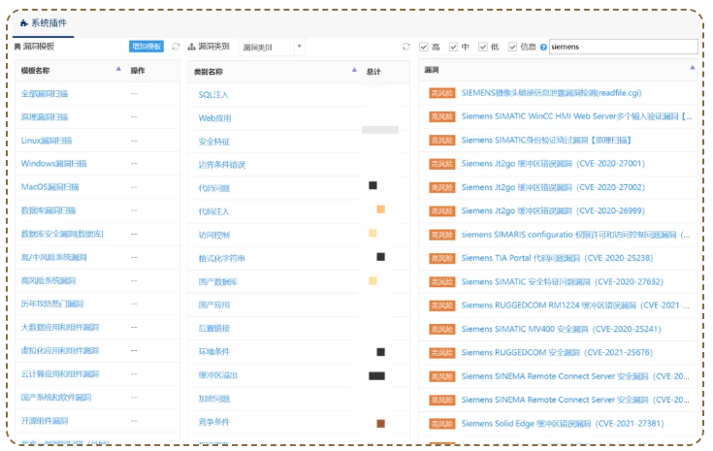The height and width of the screenshot is (451, 713).
Task: Click the refresh icon beside 增加模板 button
Action: (176, 47)
